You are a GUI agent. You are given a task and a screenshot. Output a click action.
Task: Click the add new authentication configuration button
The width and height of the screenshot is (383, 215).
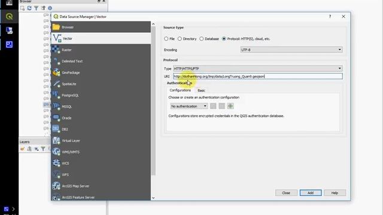tap(230, 106)
